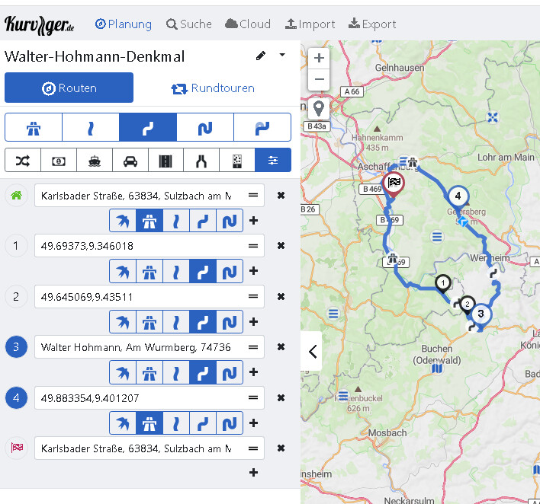Toggle the shuffle waypoints icon

point(22,161)
